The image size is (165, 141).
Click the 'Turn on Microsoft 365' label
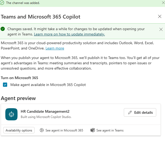coord(19,78)
